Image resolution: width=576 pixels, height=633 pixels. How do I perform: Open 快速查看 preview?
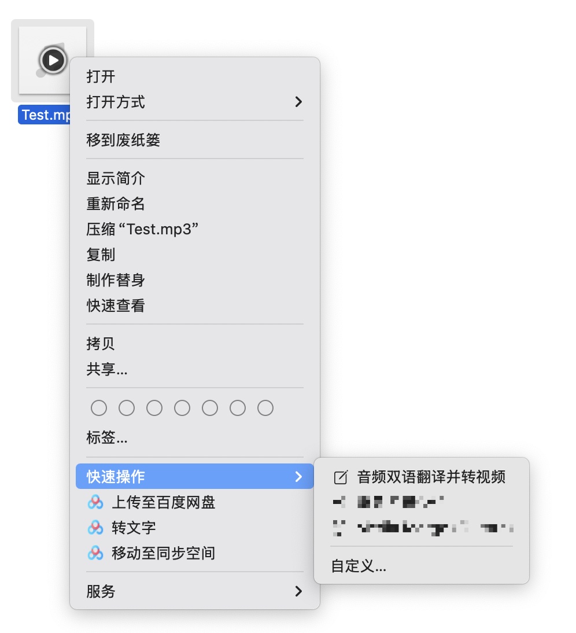[x=116, y=306]
